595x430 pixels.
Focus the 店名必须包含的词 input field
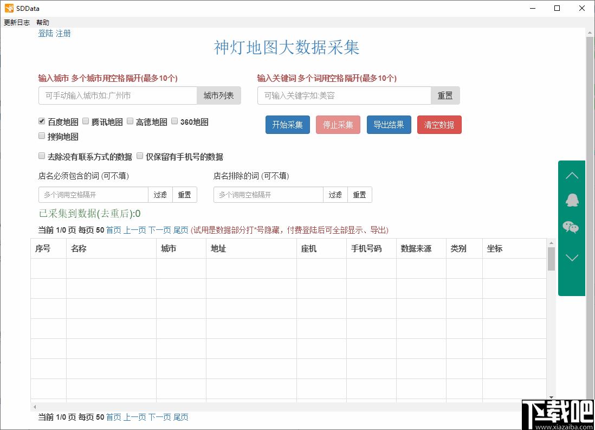[93, 195]
